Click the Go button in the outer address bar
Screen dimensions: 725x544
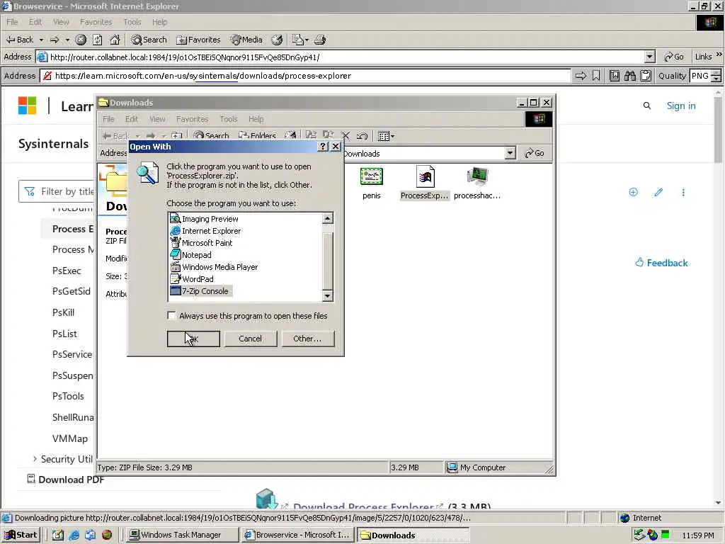point(674,57)
